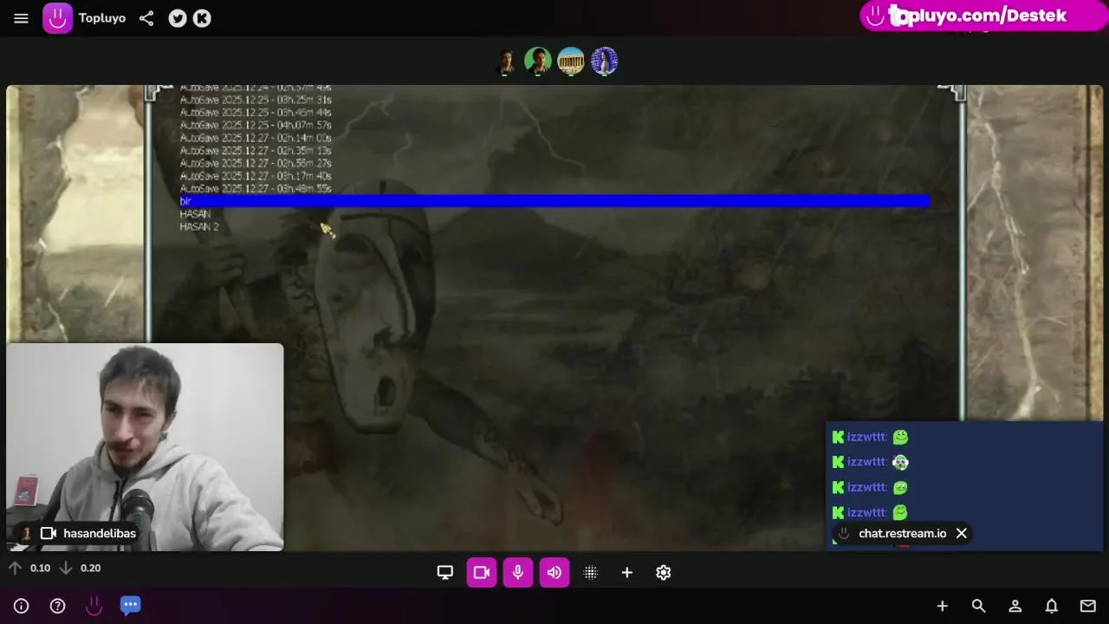This screenshot has width=1109, height=624.
Task: Select the fourth participant avatar
Action: coord(604,62)
